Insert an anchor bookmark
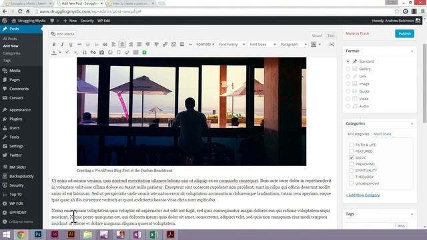The image size is (427, 240). 119,52
